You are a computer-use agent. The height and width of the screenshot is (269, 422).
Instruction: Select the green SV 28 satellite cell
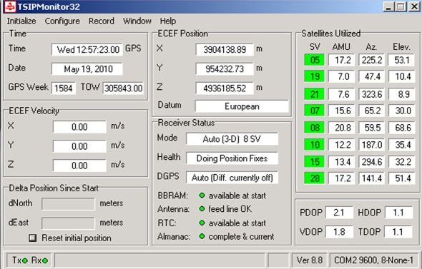pyautogui.click(x=314, y=178)
